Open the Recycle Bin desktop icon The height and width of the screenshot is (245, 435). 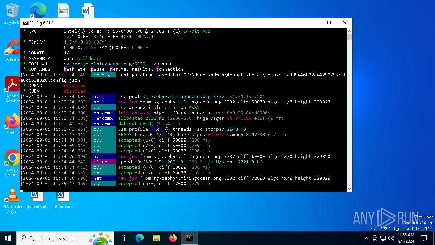[12, 14]
